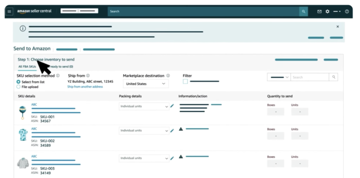Click the top Search bar input

coord(203,12)
